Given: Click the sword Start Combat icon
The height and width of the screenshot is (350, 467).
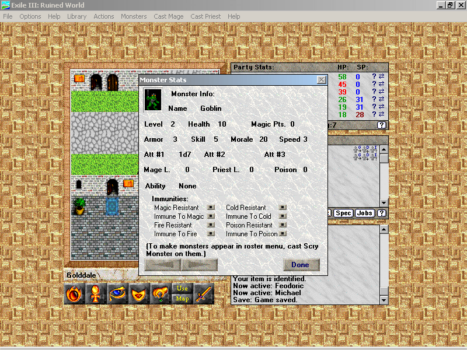Looking at the screenshot, I should (204, 294).
